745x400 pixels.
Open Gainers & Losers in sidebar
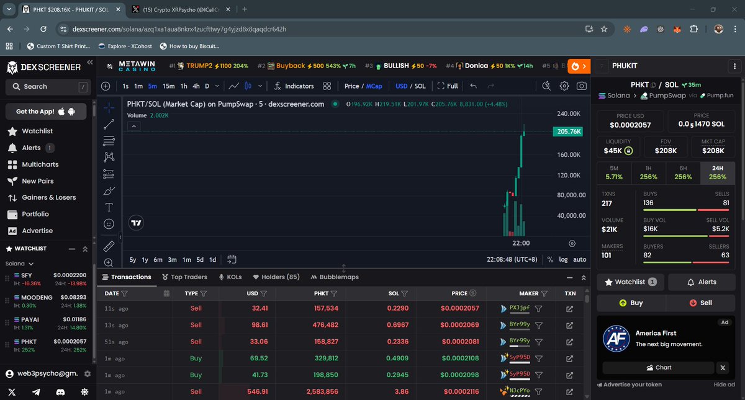(x=48, y=197)
